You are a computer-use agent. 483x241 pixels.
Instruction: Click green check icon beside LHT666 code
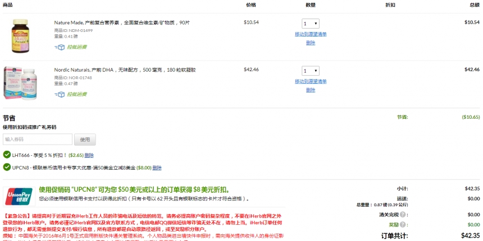tap(7, 155)
